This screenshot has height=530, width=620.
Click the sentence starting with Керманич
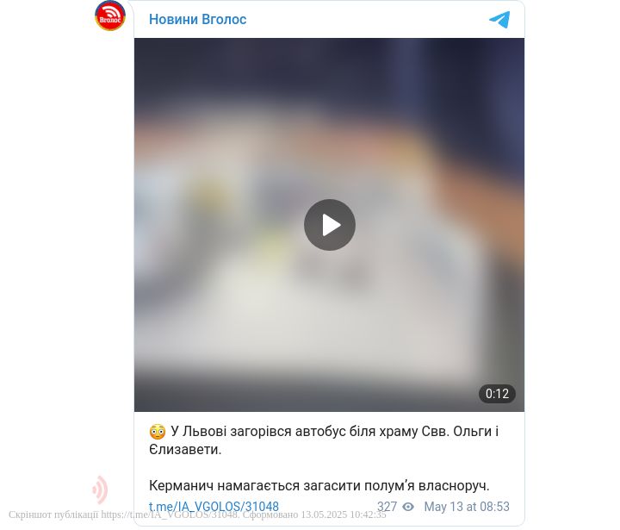pyautogui.click(x=319, y=485)
